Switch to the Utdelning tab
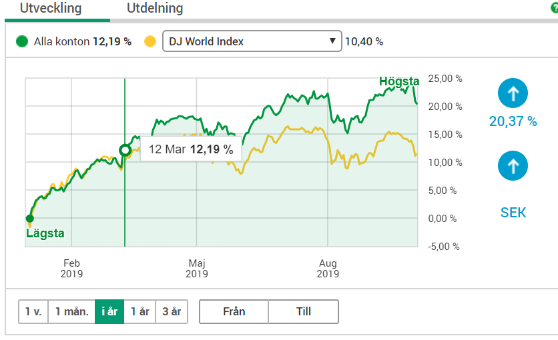The height and width of the screenshot is (340, 558). 155,9
